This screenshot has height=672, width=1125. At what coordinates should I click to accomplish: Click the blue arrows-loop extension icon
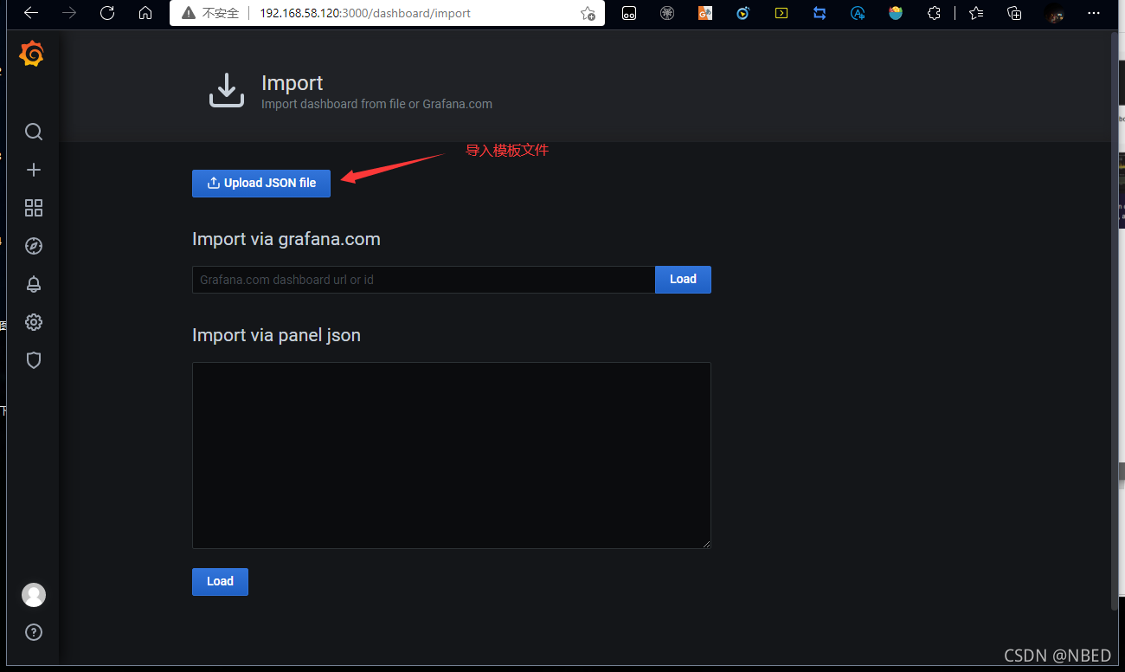(820, 13)
